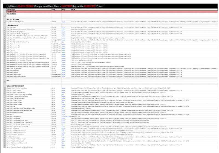The width and height of the screenshot is (219, 153).
Task: Tick the Character Smart Watches, Select Styles checkbox
Action: coord(5,88)
